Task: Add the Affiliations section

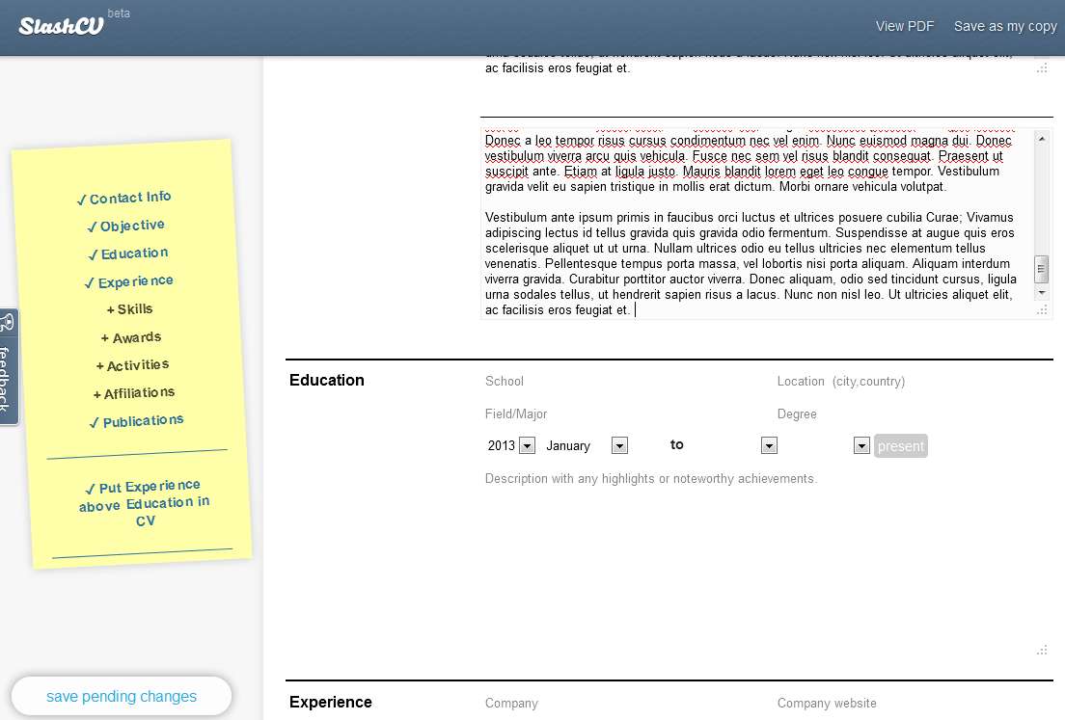Action: point(134,393)
